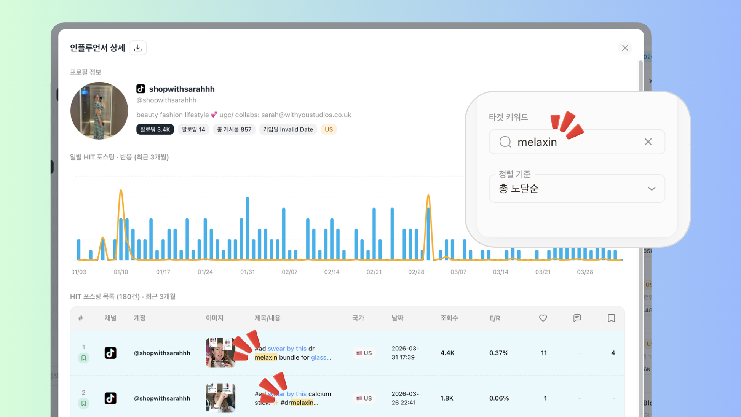Click the comments column header icon
Image resolution: width=741 pixels, height=417 pixels.
pyautogui.click(x=577, y=318)
